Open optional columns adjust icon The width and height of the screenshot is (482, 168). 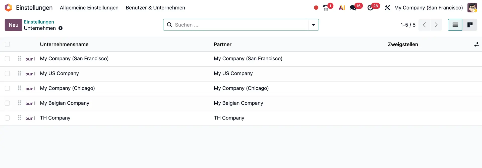point(476,44)
